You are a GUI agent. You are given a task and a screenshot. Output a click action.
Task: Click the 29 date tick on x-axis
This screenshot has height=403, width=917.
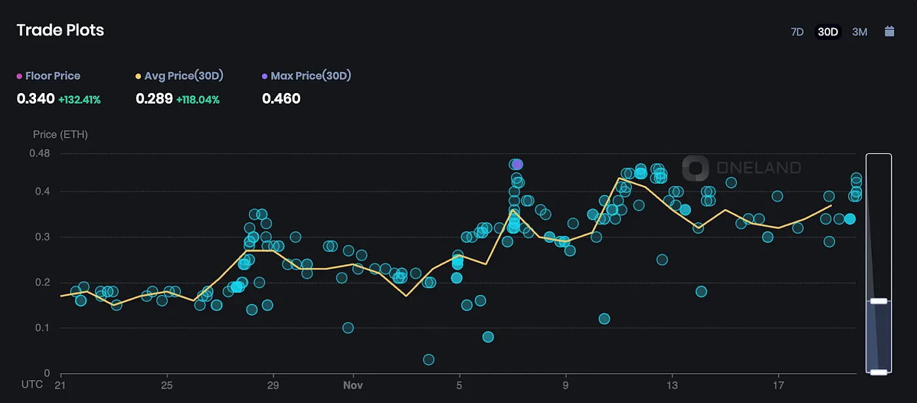tap(273, 385)
